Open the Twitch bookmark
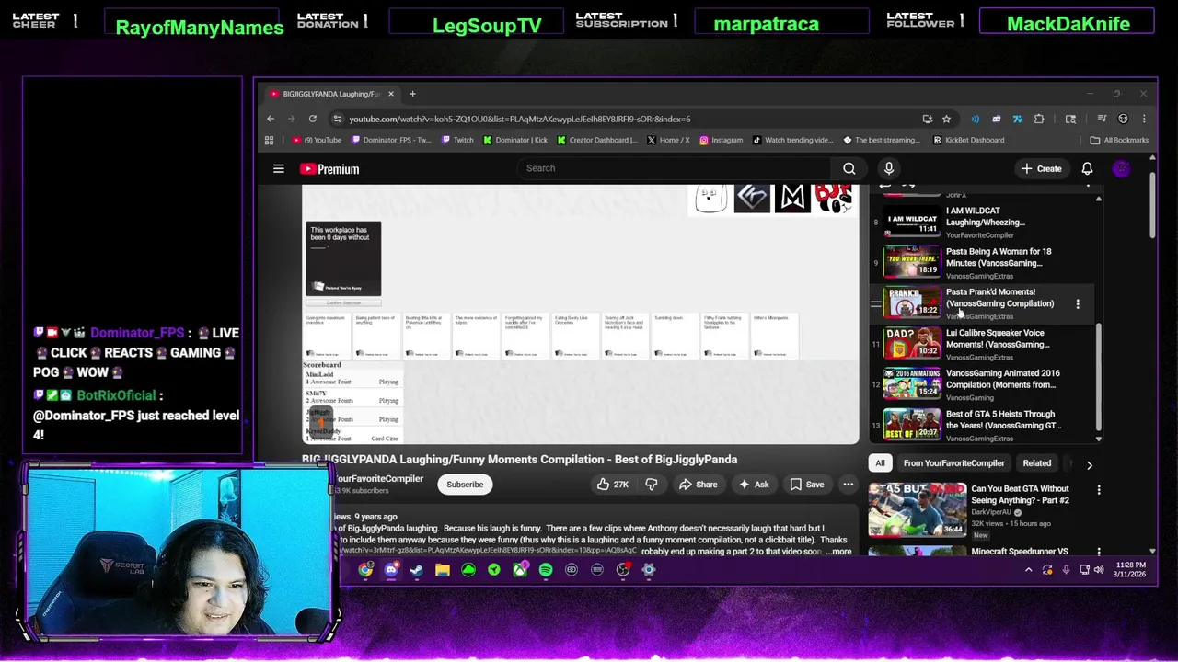 [457, 141]
